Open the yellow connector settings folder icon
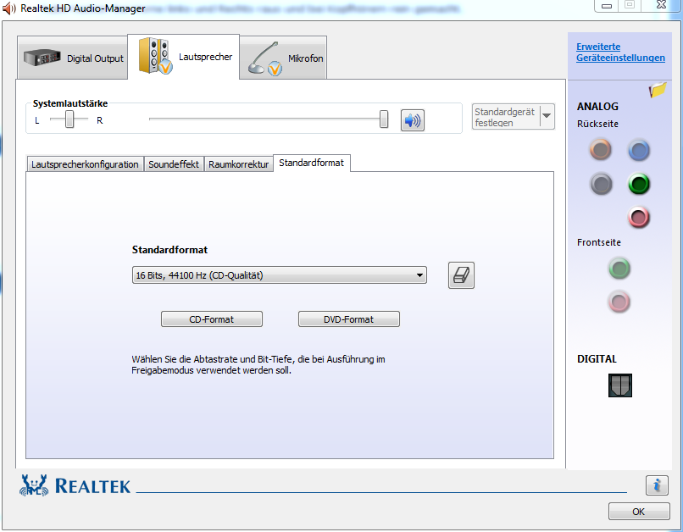 (658, 90)
